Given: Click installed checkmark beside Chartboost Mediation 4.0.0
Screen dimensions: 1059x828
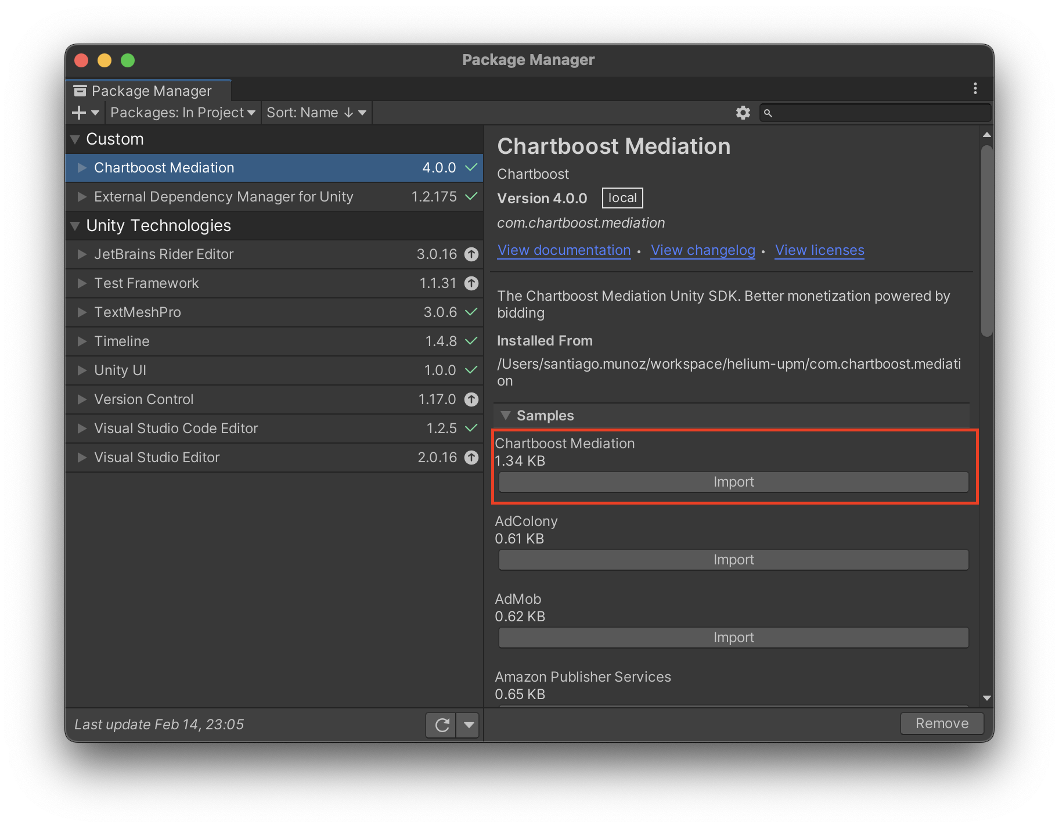Looking at the screenshot, I should pyautogui.click(x=471, y=167).
